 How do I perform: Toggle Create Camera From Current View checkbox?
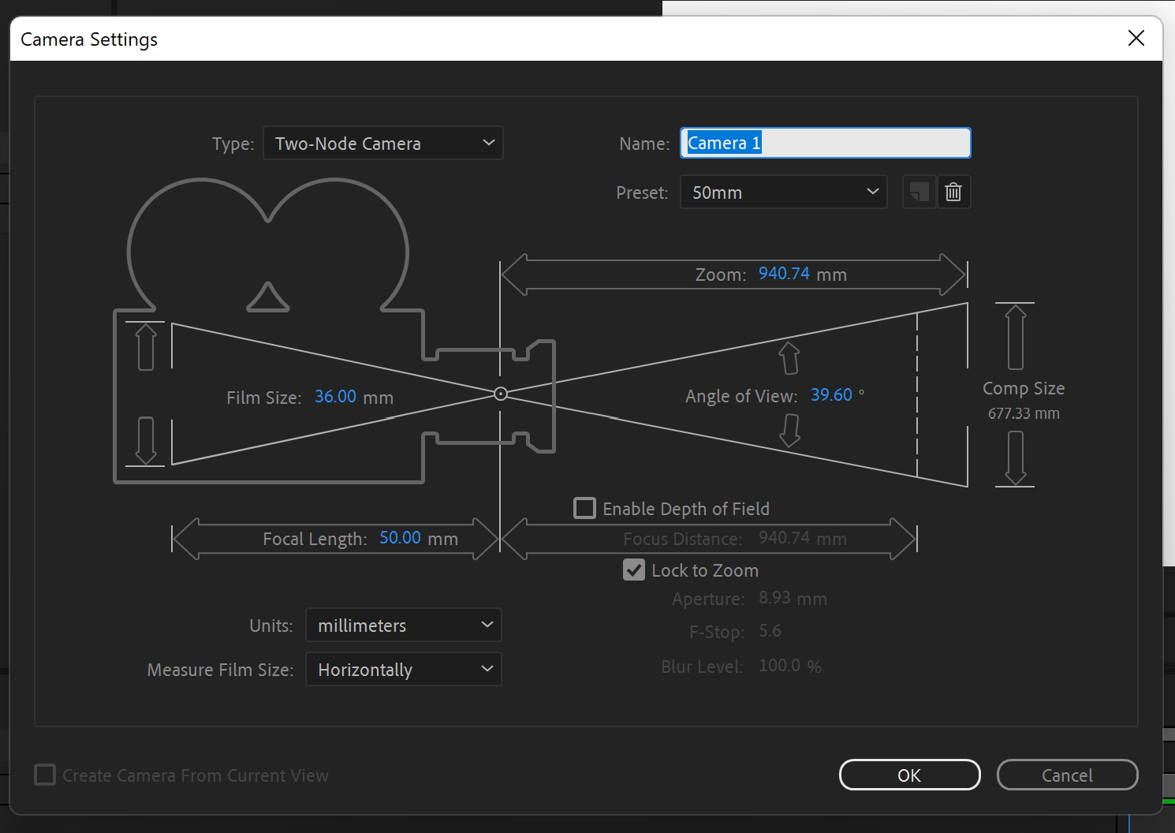tap(45, 775)
